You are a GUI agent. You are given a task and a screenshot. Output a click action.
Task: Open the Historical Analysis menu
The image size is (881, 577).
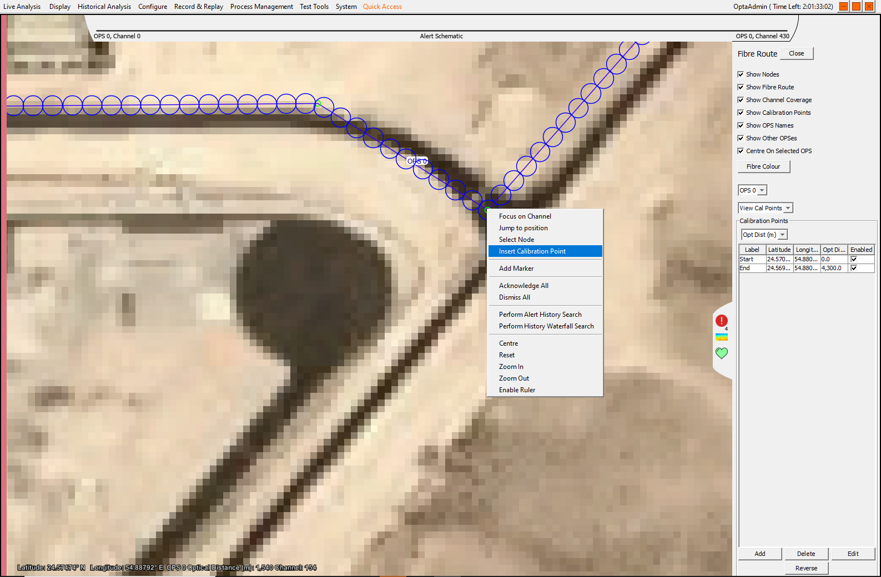(104, 7)
